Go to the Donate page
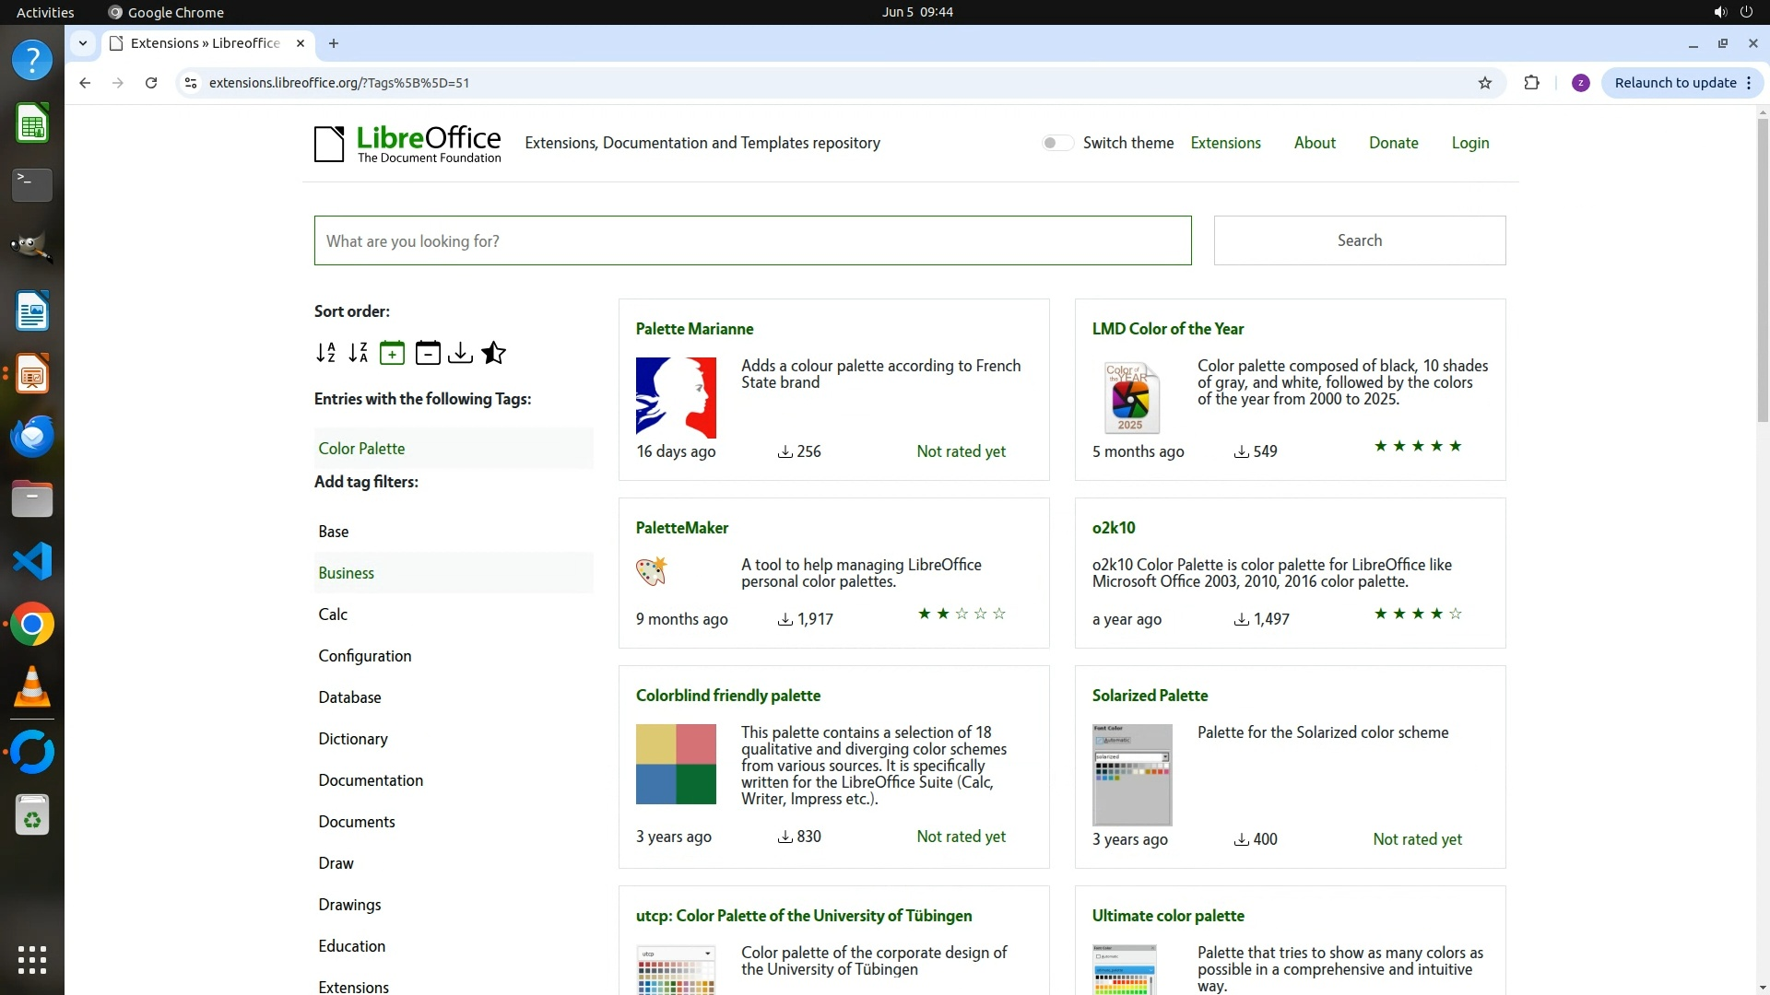The image size is (1770, 995). coord(1393,143)
